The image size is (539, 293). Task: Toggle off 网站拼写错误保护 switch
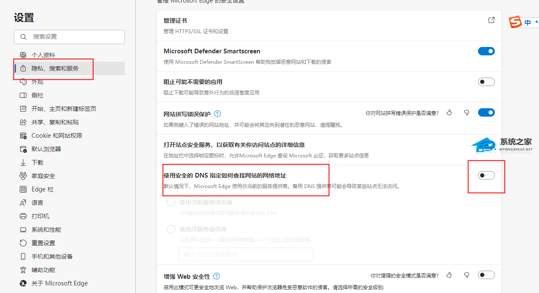pos(486,112)
